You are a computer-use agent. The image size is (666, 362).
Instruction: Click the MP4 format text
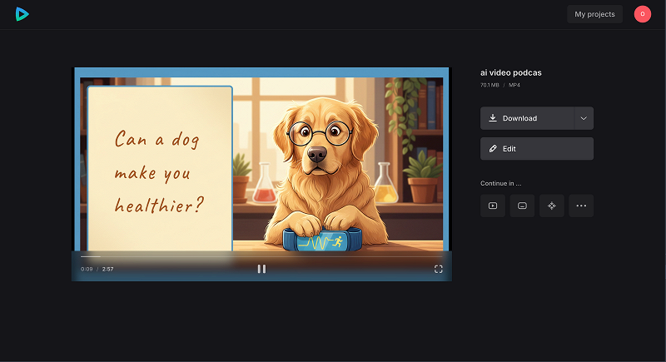[x=514, y=85]
